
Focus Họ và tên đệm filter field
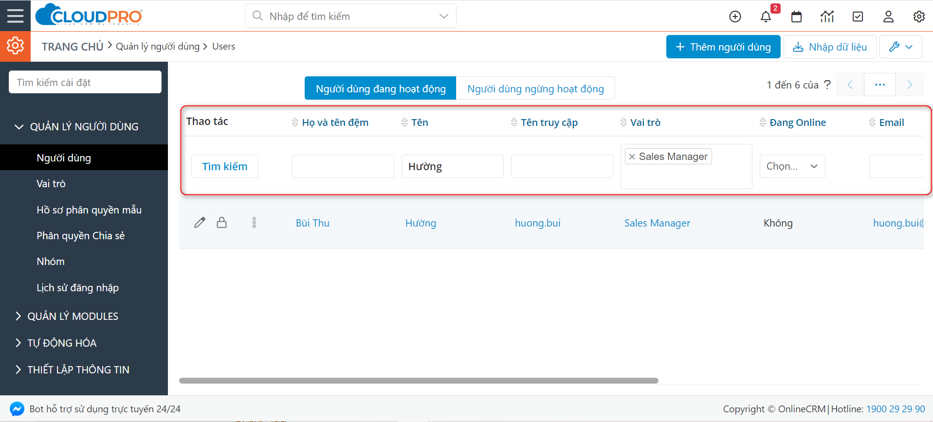(x=343, y=166)
